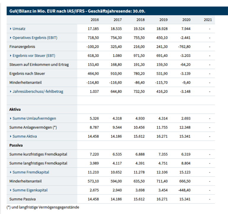Click Ergebnis nach Steuer 2017 value 910,90

116,74
